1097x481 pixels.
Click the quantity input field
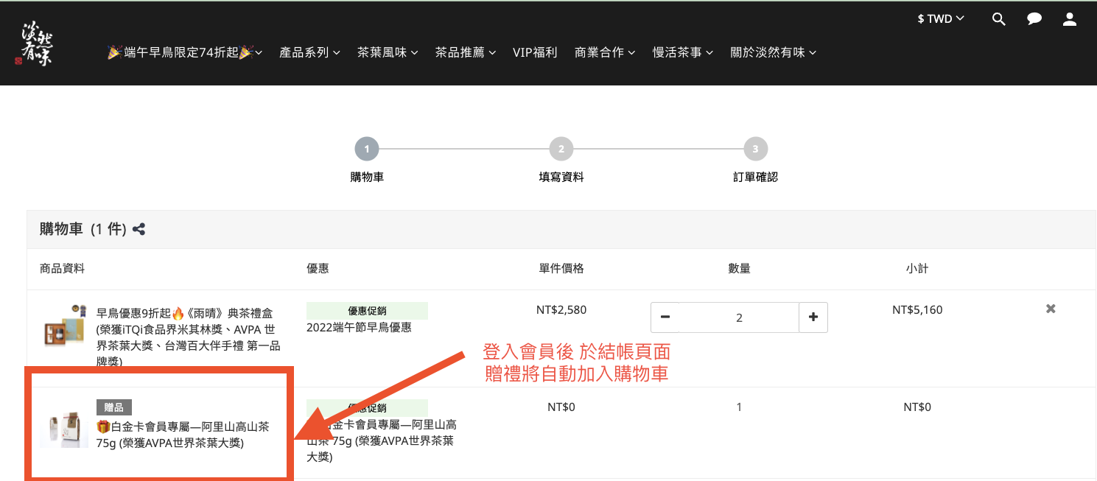point(739,317)
